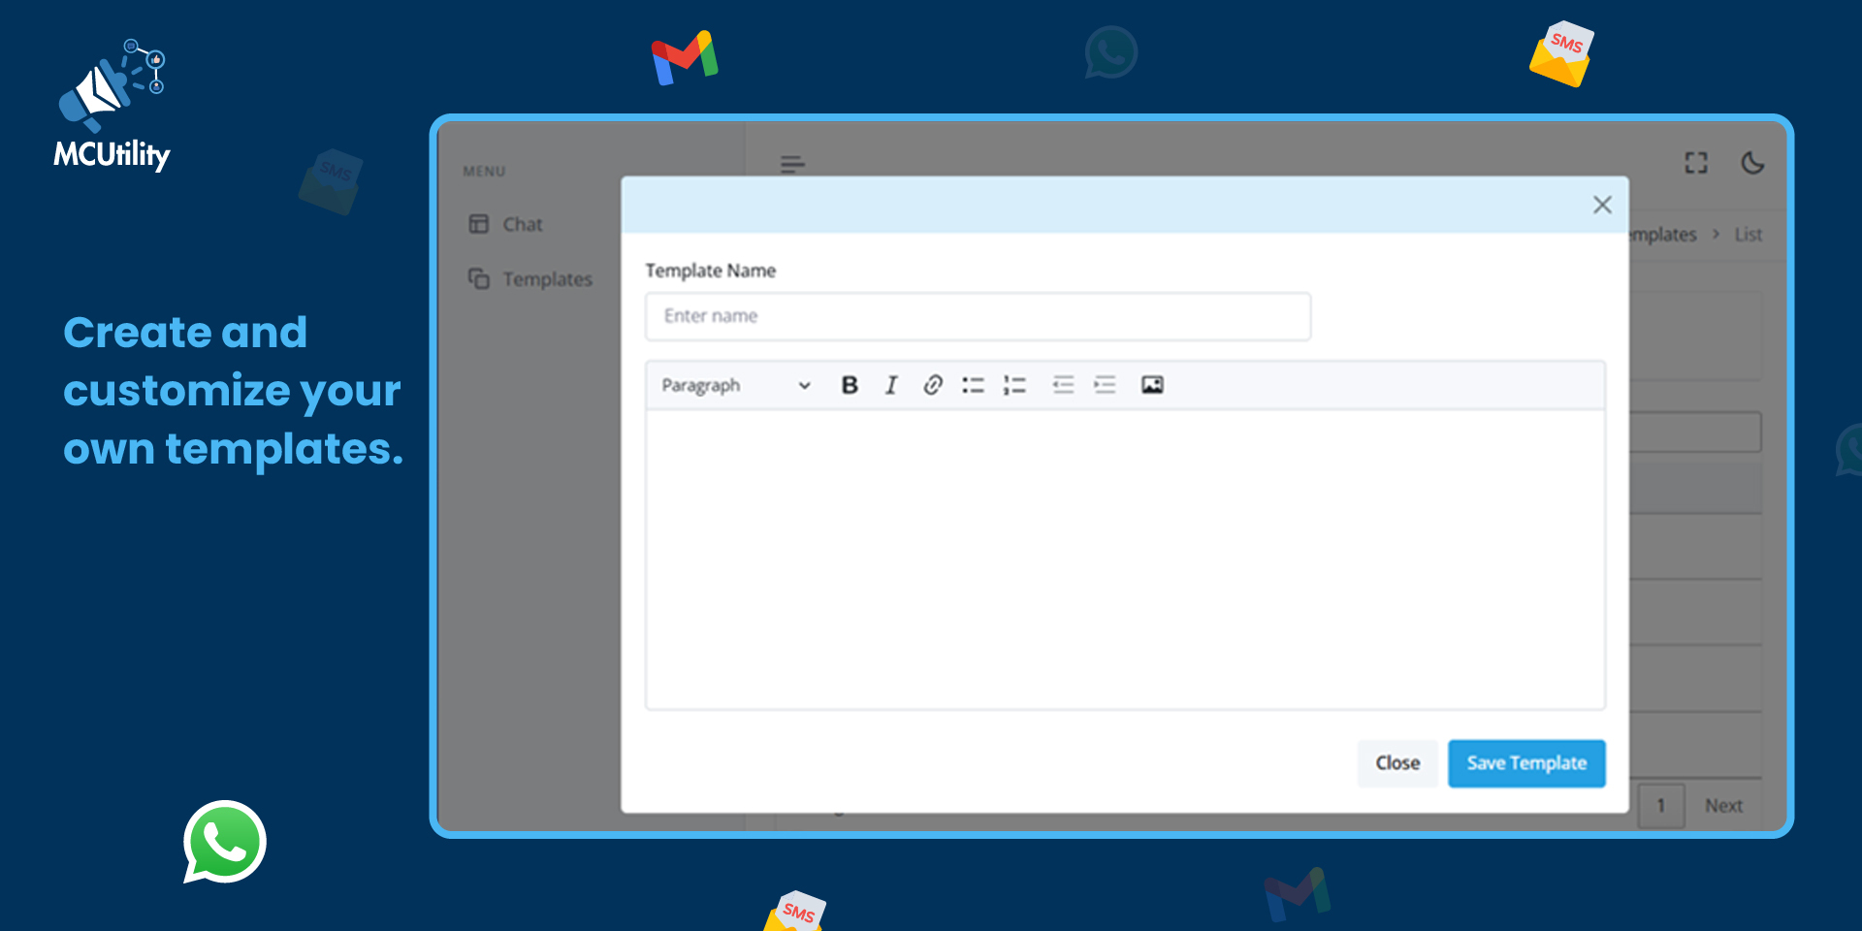Viewport: 1862px width, 931px height.
Task: Focus the Template Name input field
Action: [978, 316]
